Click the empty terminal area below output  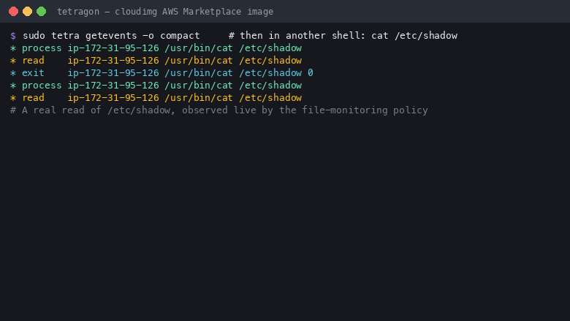point(285,218)
